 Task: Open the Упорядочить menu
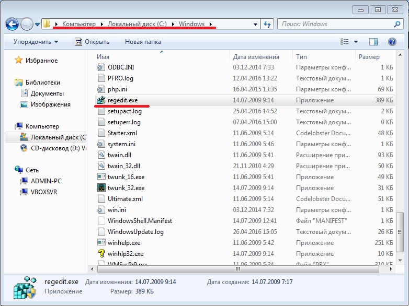tap(36, 42)
